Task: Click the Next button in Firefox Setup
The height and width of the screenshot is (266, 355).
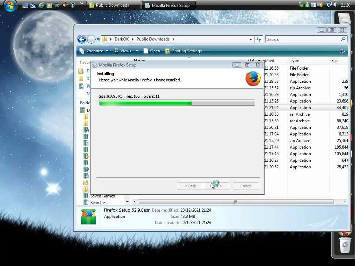Action: click(x=216, y=186)
